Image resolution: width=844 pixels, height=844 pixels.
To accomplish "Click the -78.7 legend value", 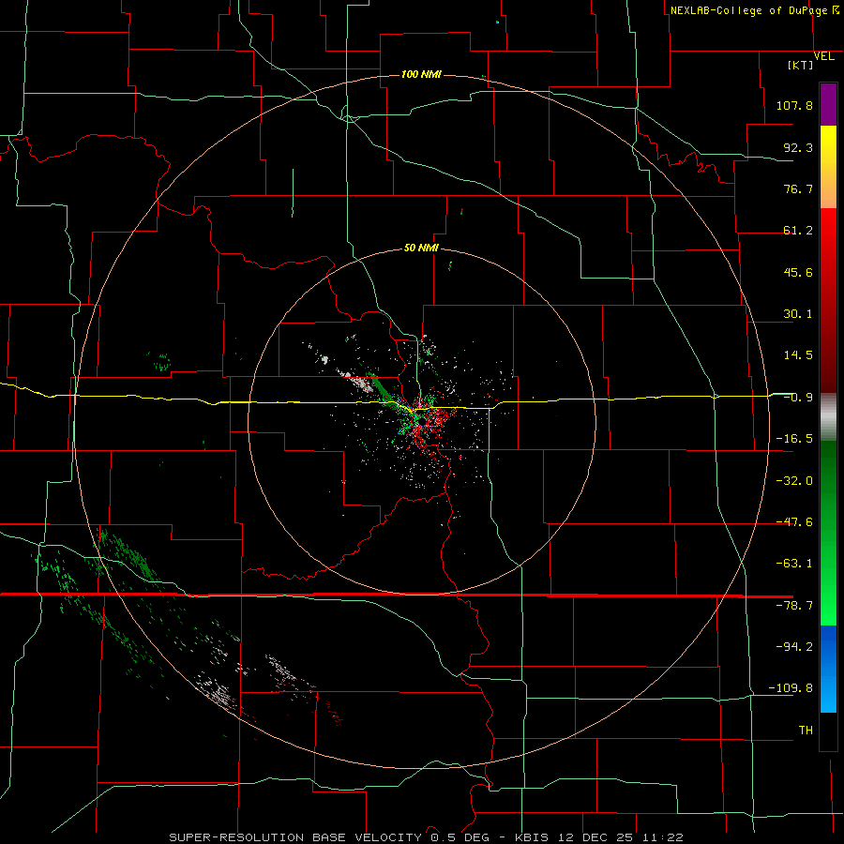I will 794,606.
